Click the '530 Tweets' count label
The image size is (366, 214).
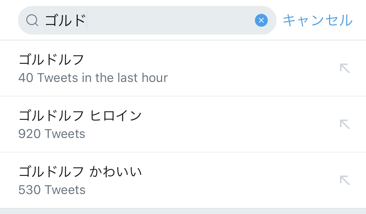coord(52,190)
